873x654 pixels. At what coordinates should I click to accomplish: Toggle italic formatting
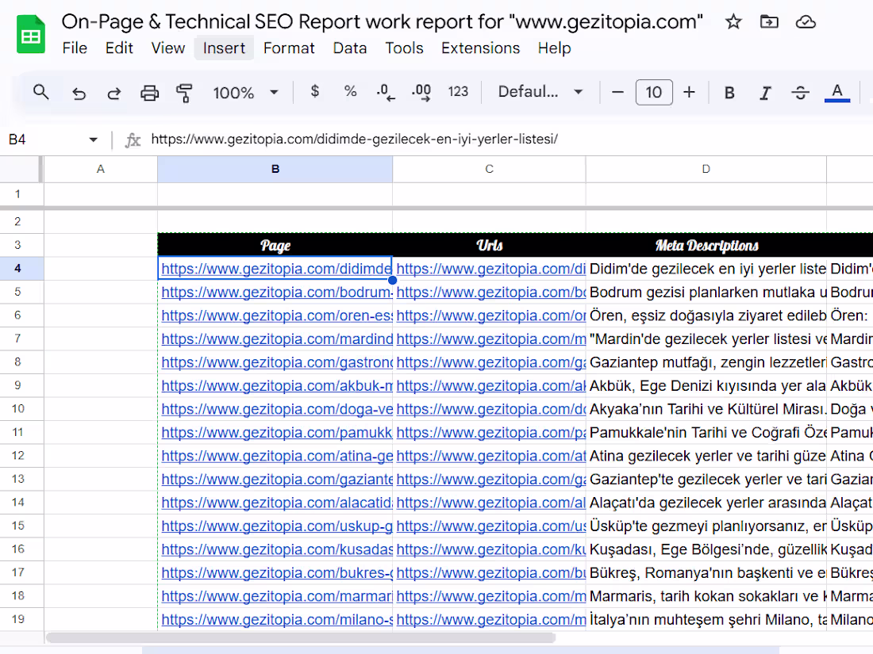(764, 93)
